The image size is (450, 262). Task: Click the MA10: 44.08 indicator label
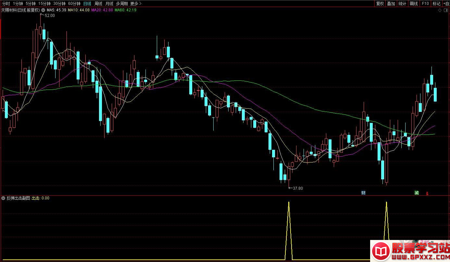[x=79, y=10]
